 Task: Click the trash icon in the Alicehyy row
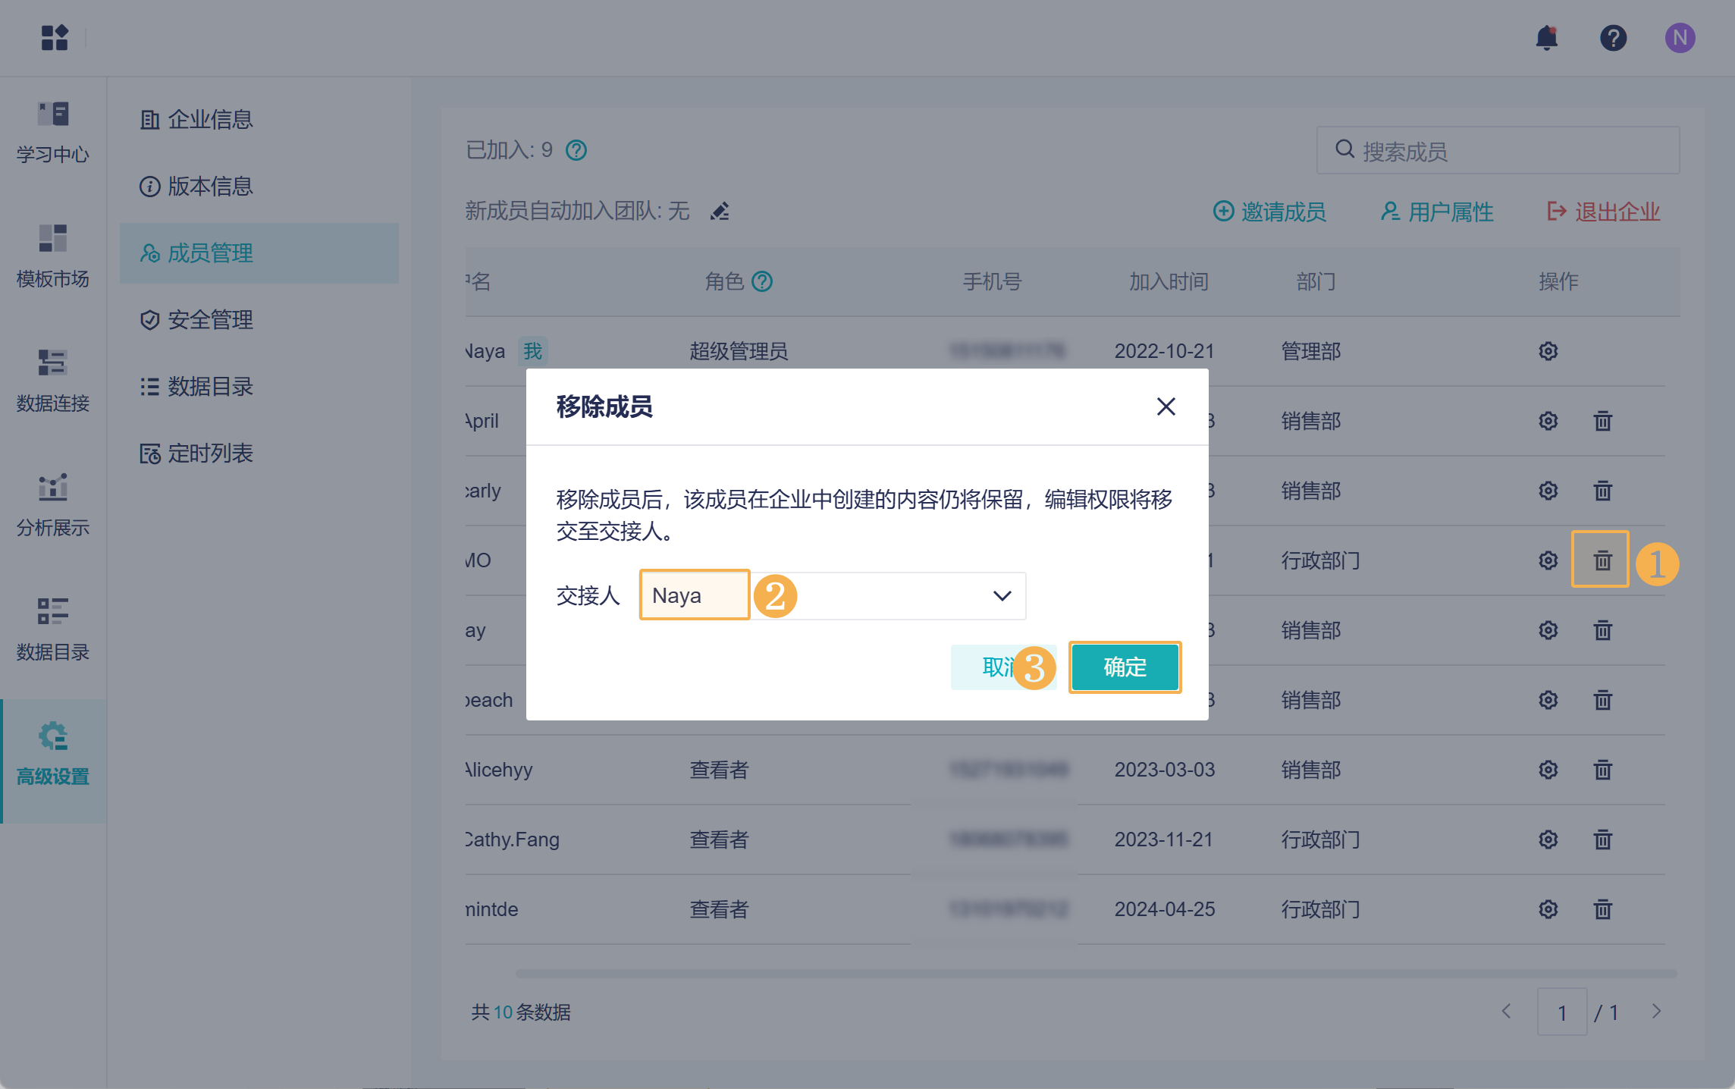[x=1602, y=770]
